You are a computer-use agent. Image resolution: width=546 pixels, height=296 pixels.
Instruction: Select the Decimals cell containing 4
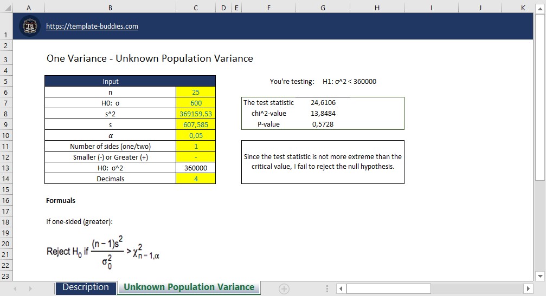click(x=196, y=179)
